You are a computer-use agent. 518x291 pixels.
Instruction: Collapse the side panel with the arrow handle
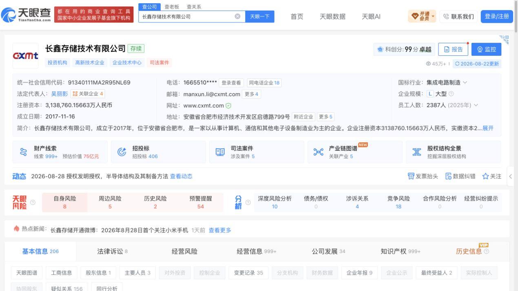click(511, 176)
